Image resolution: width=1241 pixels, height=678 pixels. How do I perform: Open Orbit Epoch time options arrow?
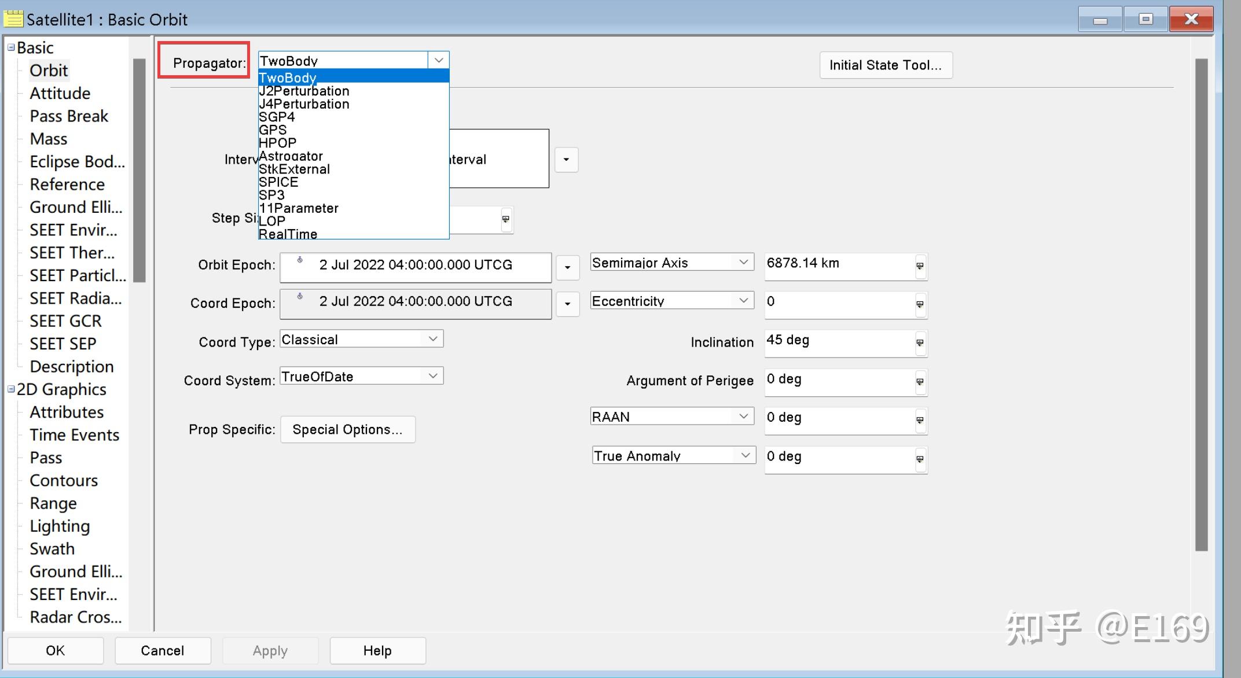click(567, 267)
